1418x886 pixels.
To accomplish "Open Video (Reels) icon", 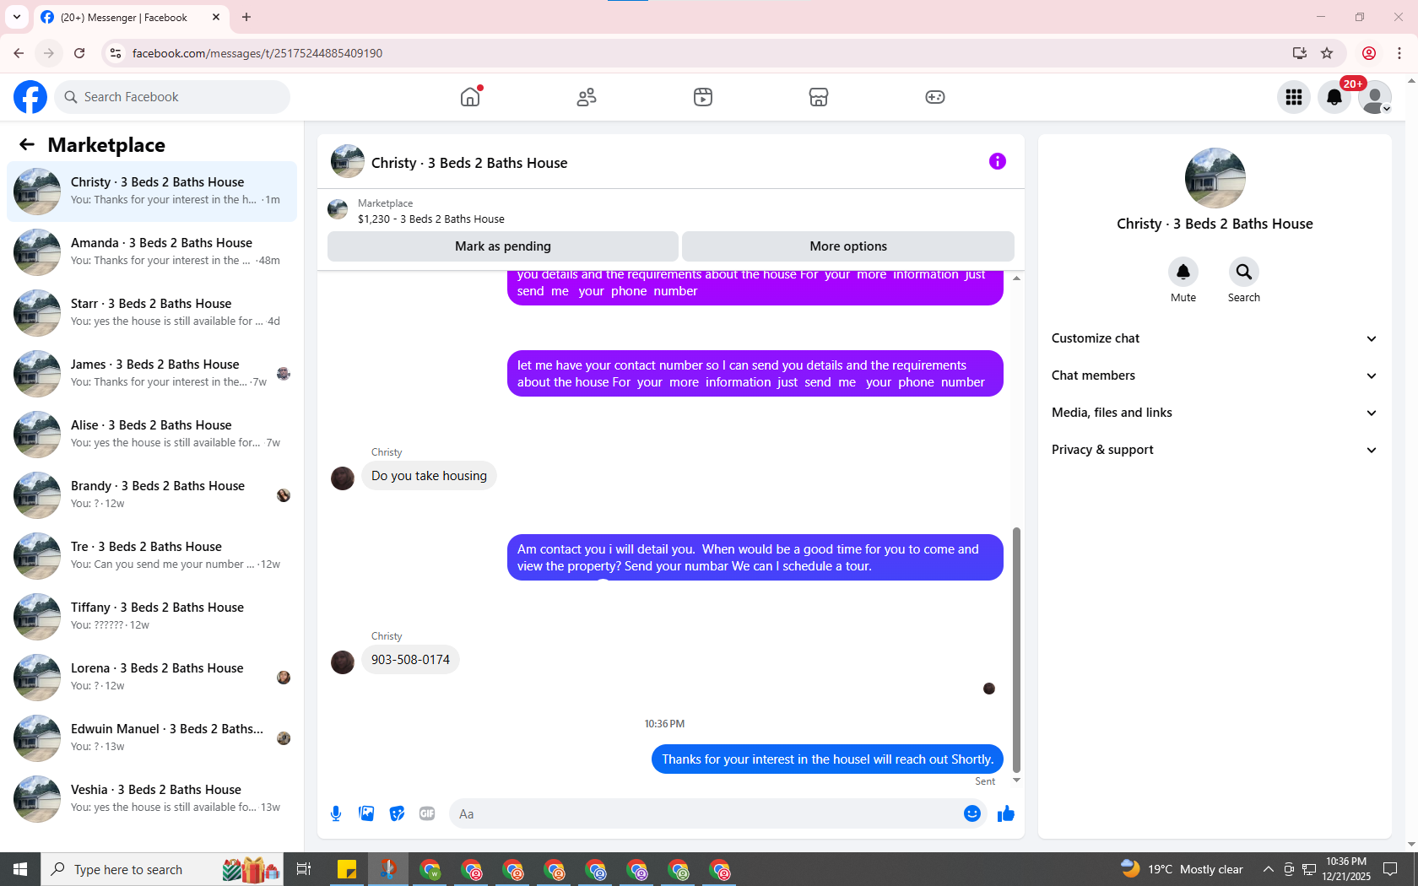I will coord(703,97).
